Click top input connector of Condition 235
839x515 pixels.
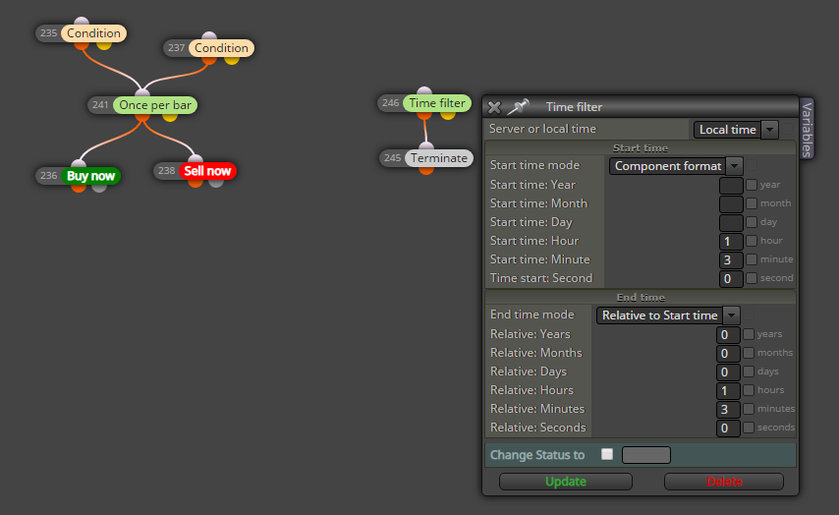point(82,22)
